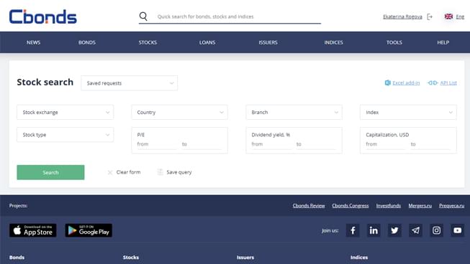This screenshot has height=264, width=470.
Task: Open the INDICES menu item
Action: [333, 42]
